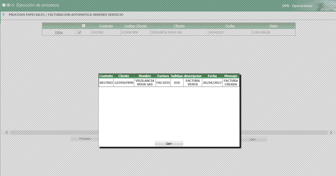Image resolution: width=336 pixels, height=176 pixels.
Task: Click VIGILANCIA NOVA SAS in the popup table
Action: point(145,83)
